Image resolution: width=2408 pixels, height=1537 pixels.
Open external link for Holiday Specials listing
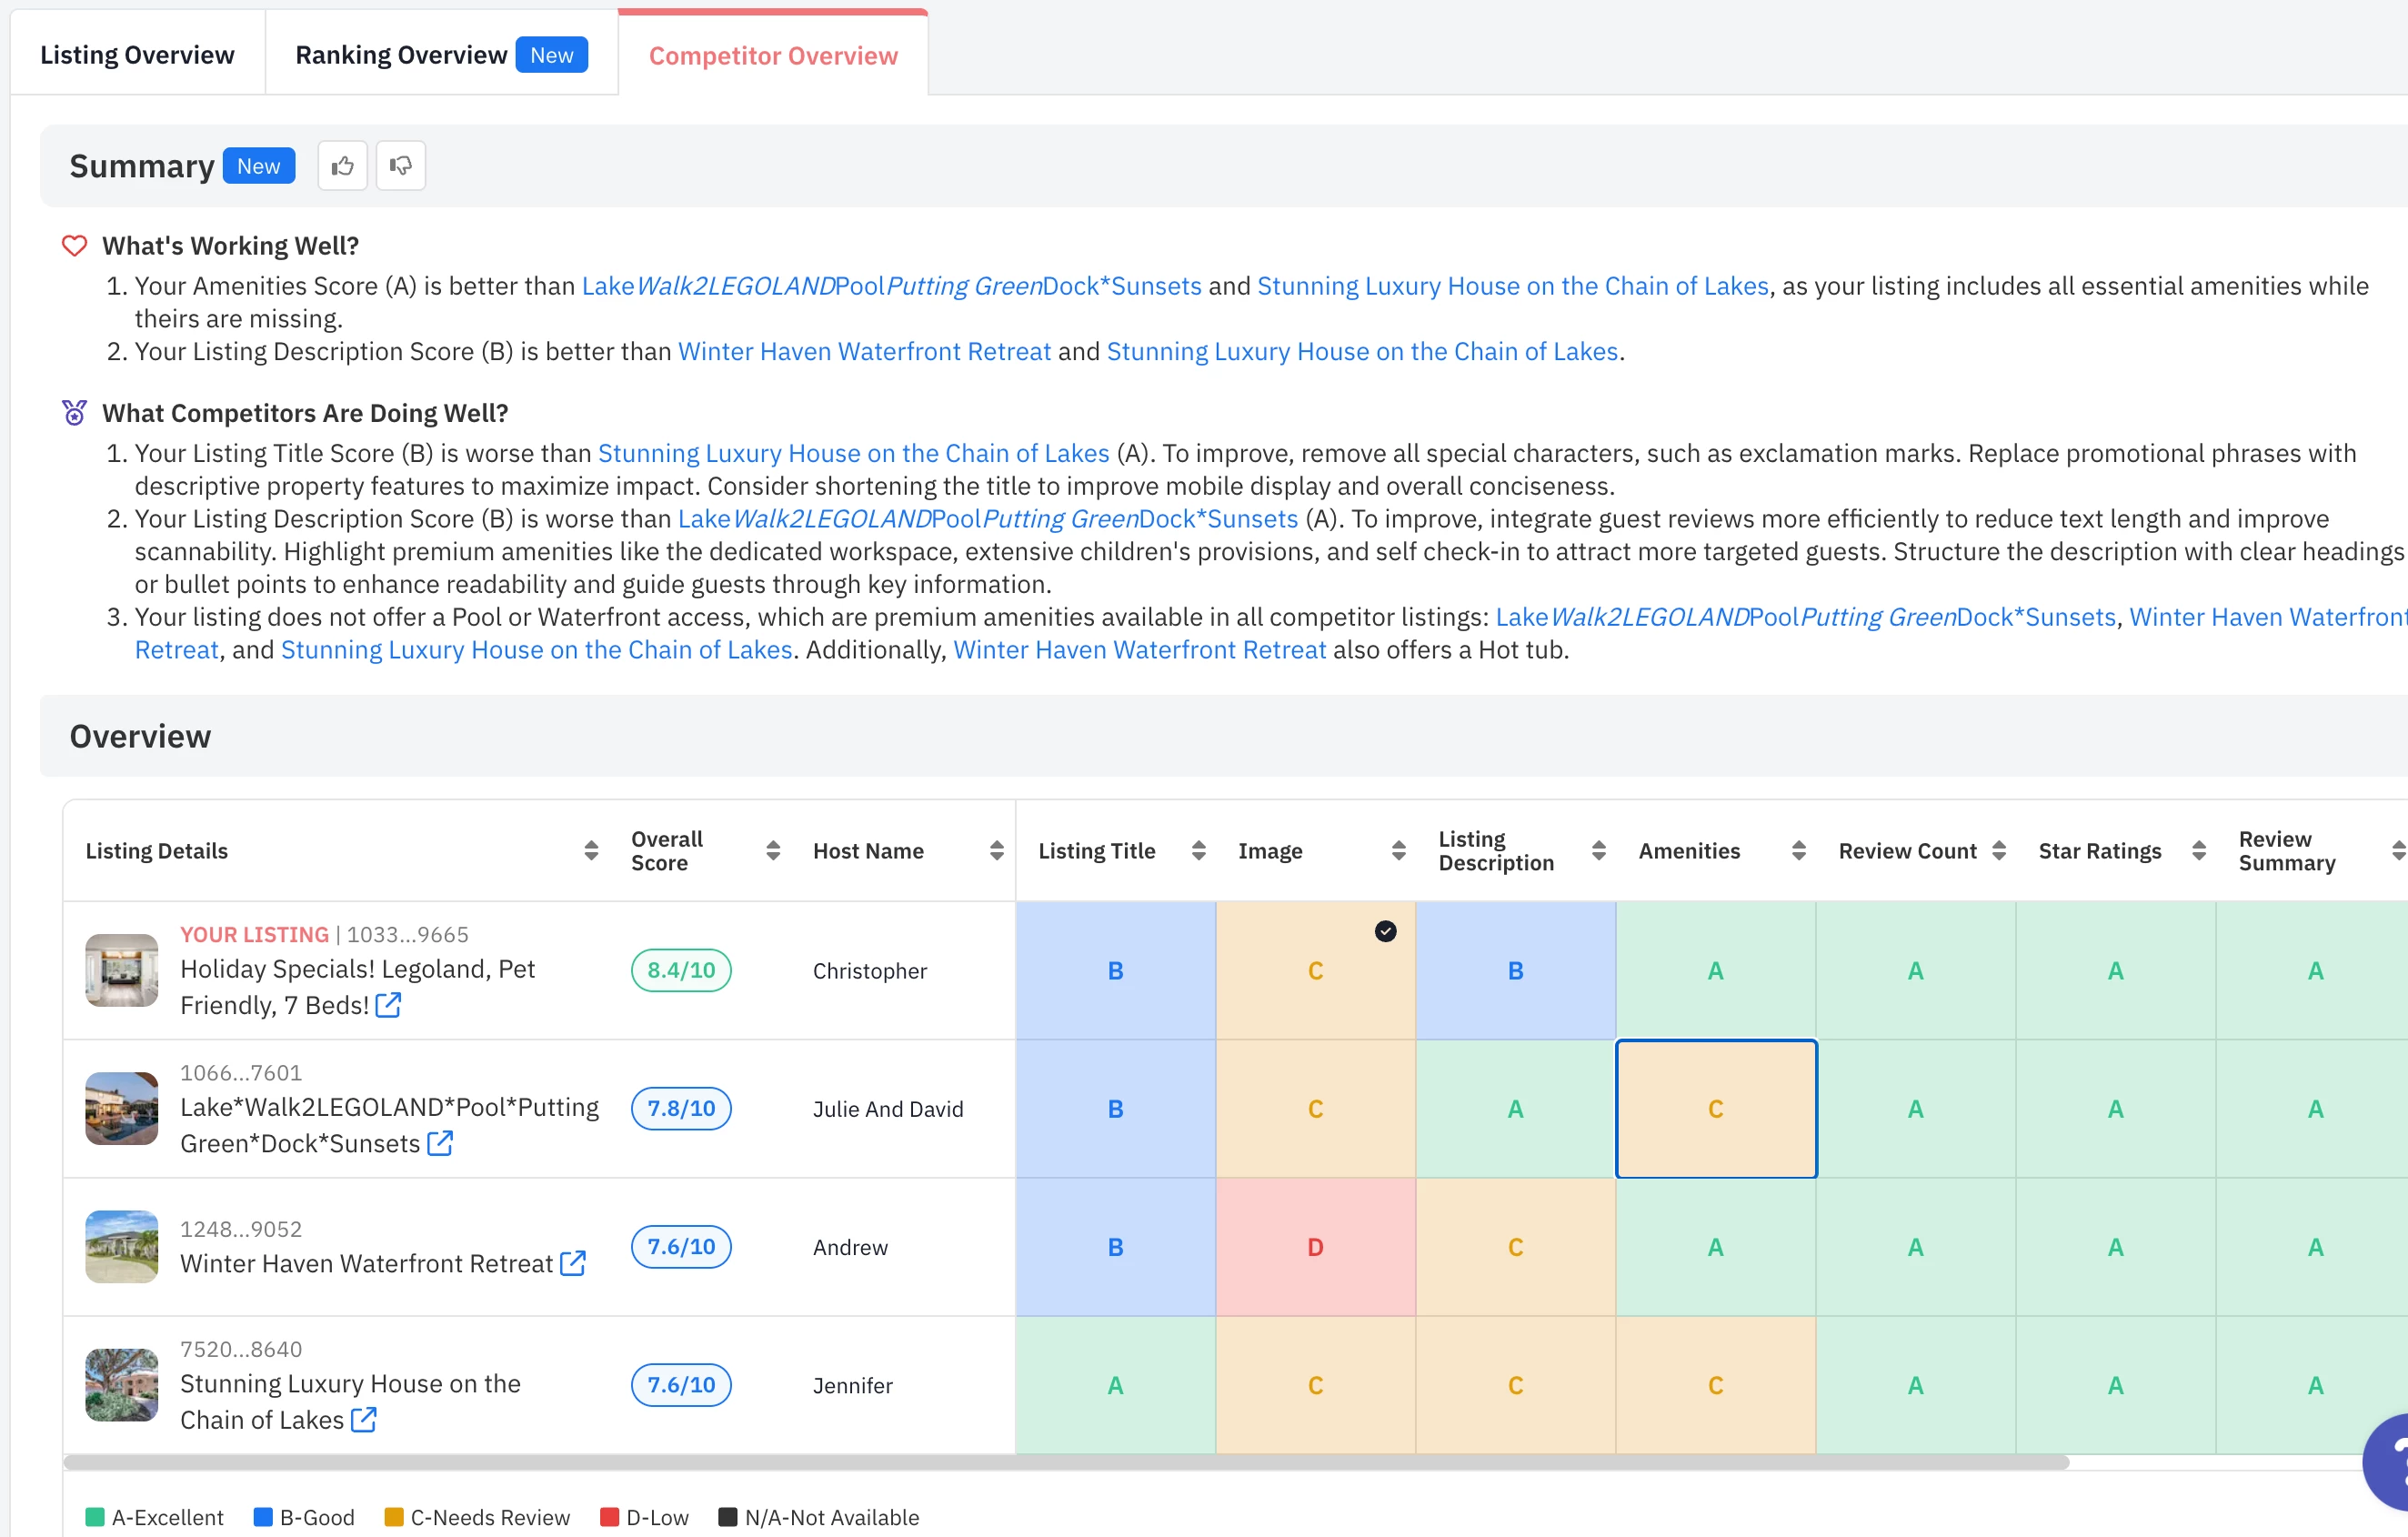point(388,1005)
